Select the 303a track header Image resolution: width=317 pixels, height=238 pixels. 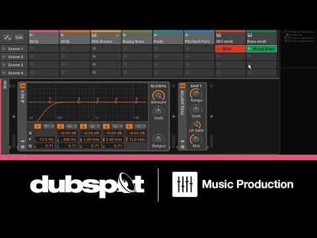pos(44,38)
